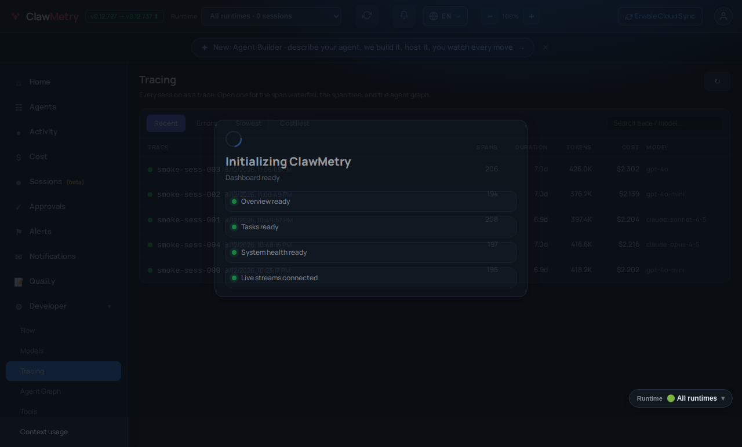Screen dimensions: 742x447
Task: Click Enable Cloud Sync button
Action: point(660,16)
